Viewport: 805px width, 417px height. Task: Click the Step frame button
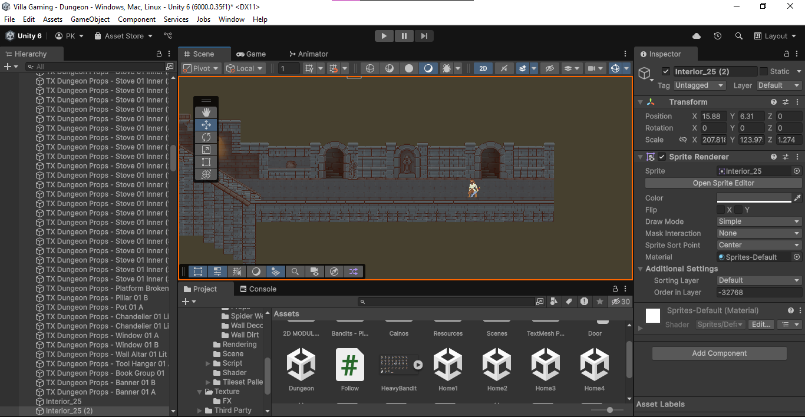tap(424, 36)
